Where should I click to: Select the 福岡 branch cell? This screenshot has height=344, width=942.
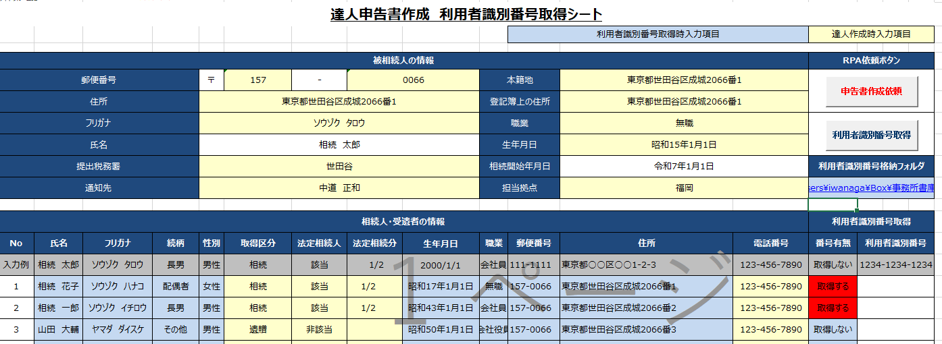click(x=684, y=188)
